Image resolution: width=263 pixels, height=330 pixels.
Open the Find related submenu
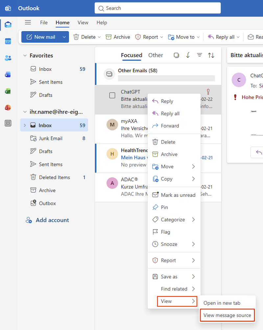(x=174, y=289)
